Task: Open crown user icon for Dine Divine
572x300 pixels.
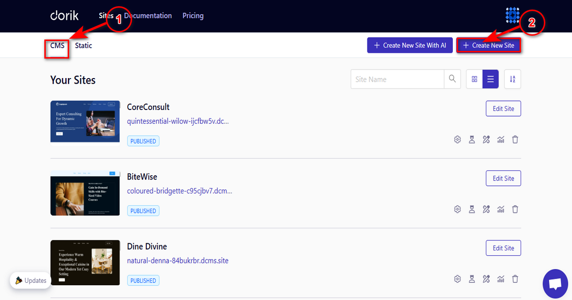Action: tap(472, 279)
